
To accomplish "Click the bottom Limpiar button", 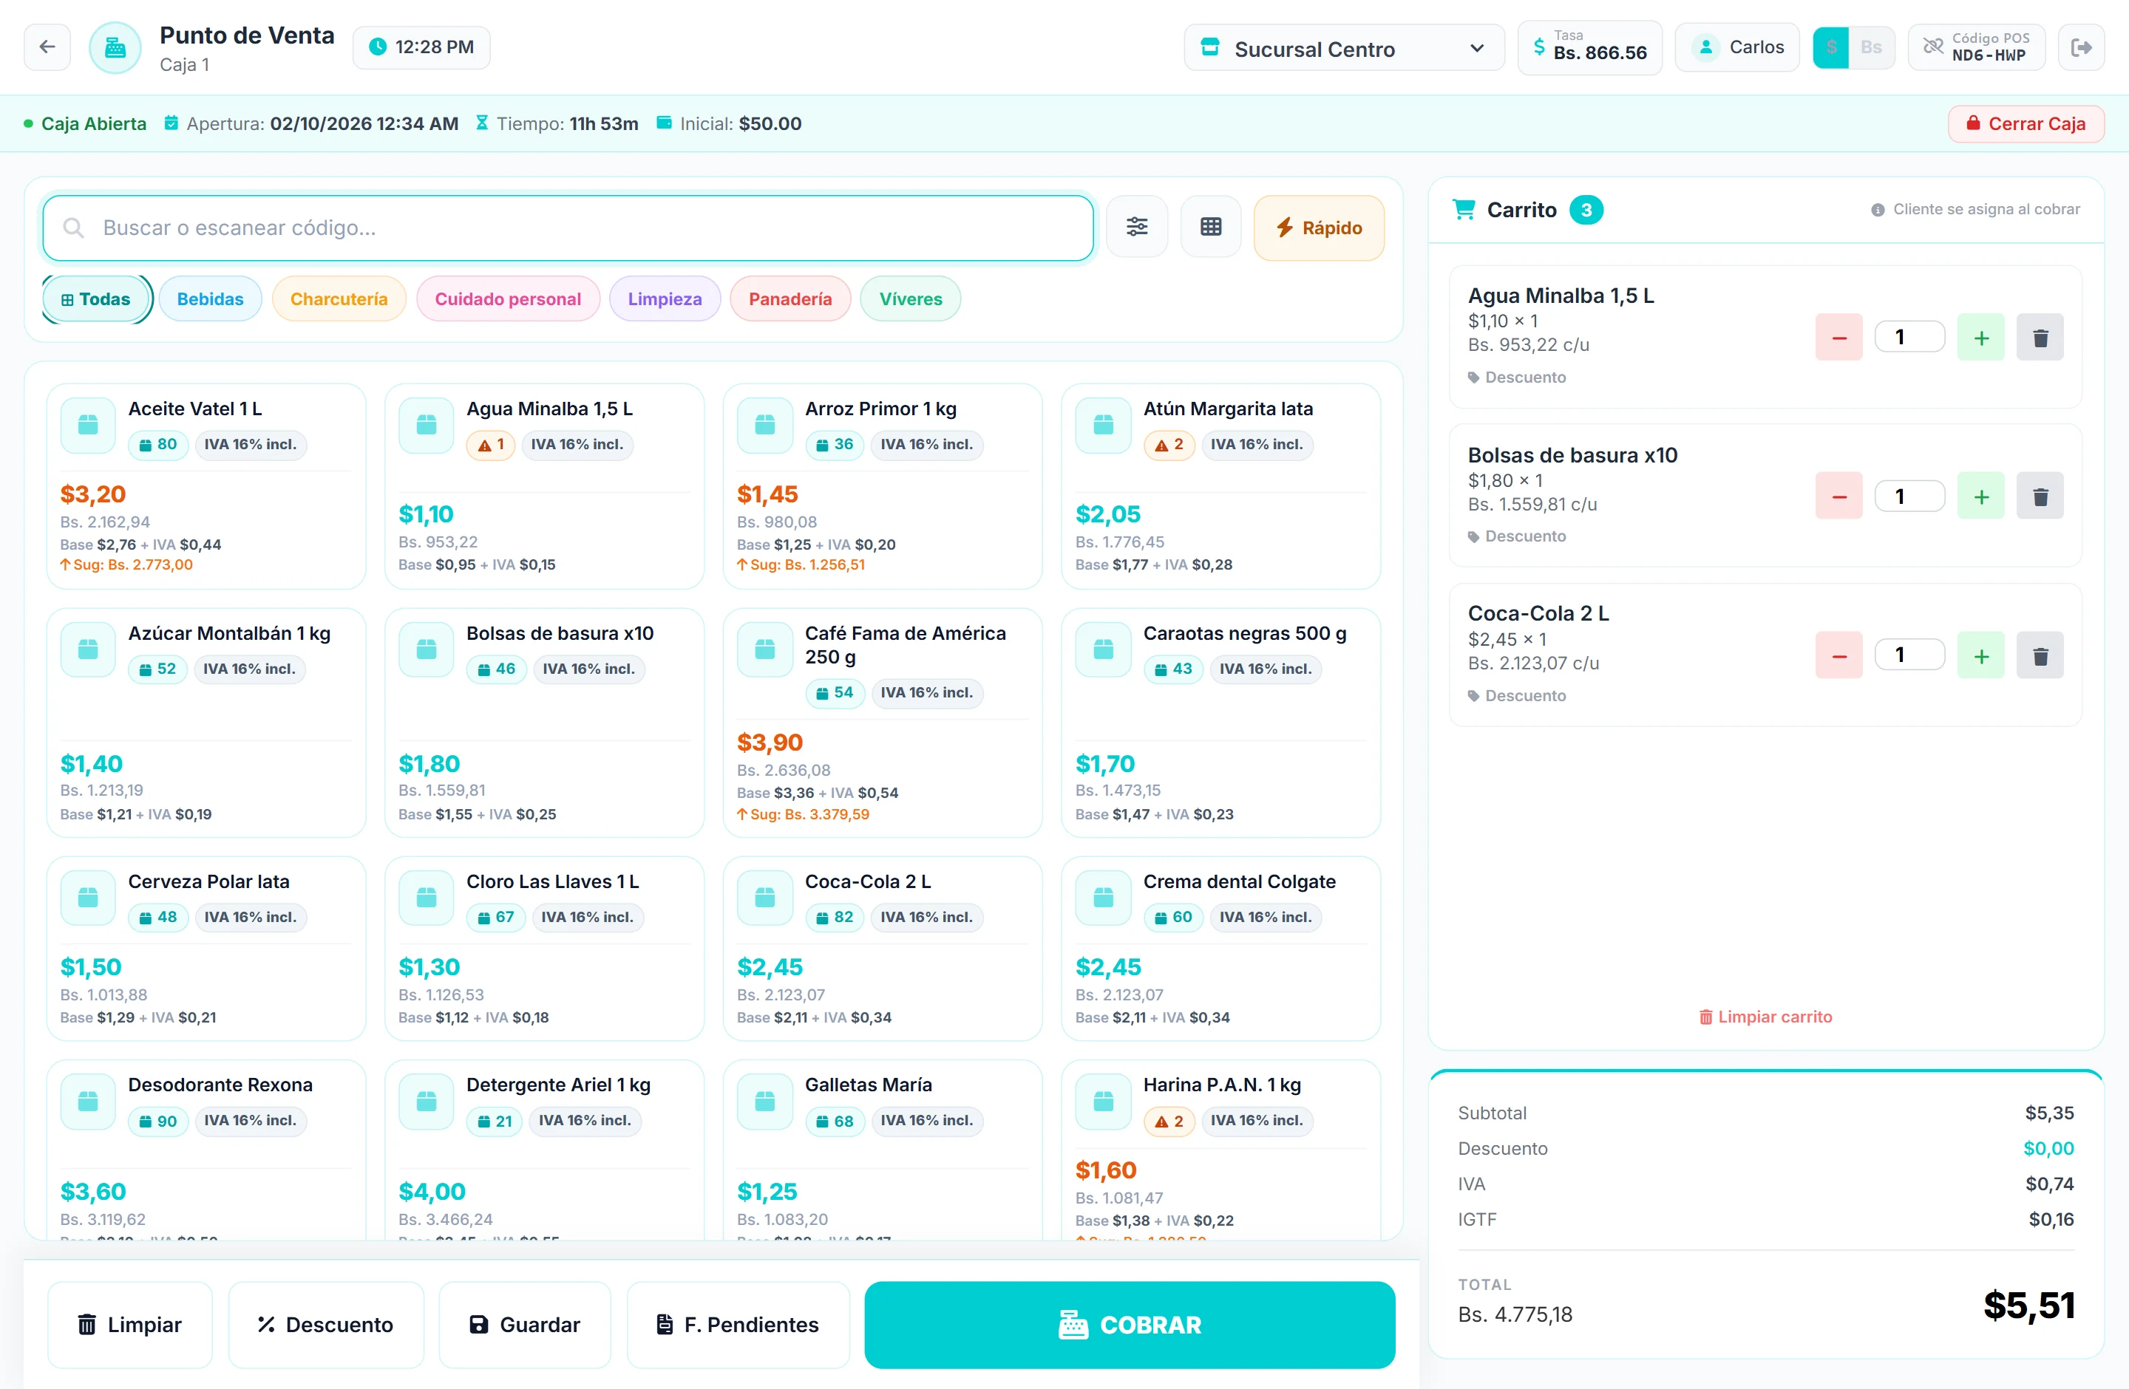I will (129, 1325).
